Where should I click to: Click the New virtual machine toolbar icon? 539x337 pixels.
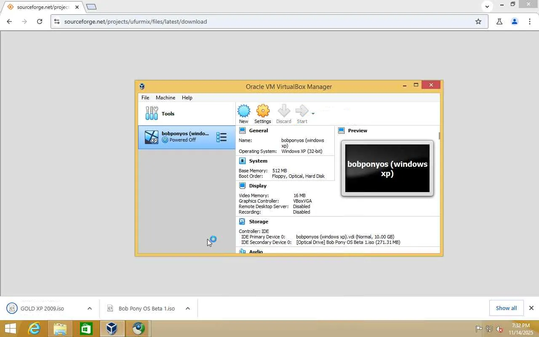coord(244,114)
